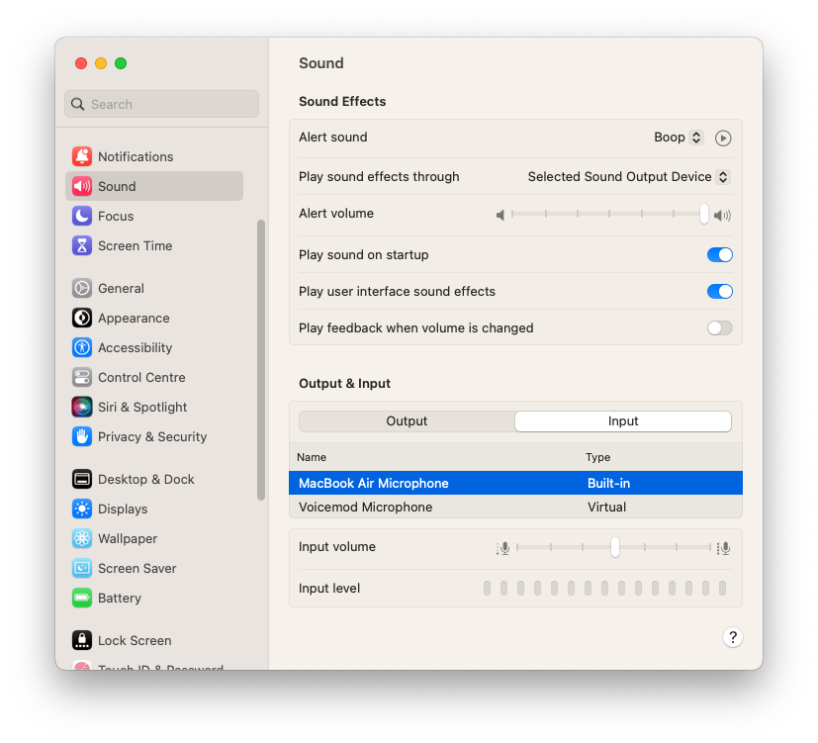Turn off user interface sound effects

coord(719,291)
